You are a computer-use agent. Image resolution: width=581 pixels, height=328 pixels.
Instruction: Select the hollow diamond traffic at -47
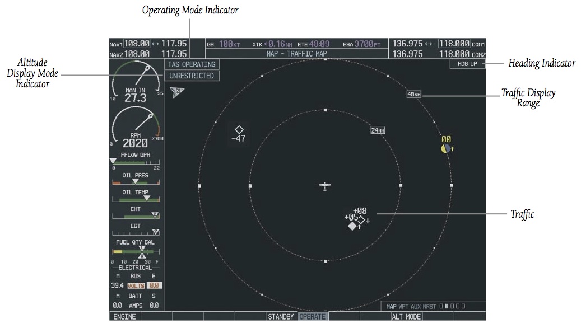239,130
